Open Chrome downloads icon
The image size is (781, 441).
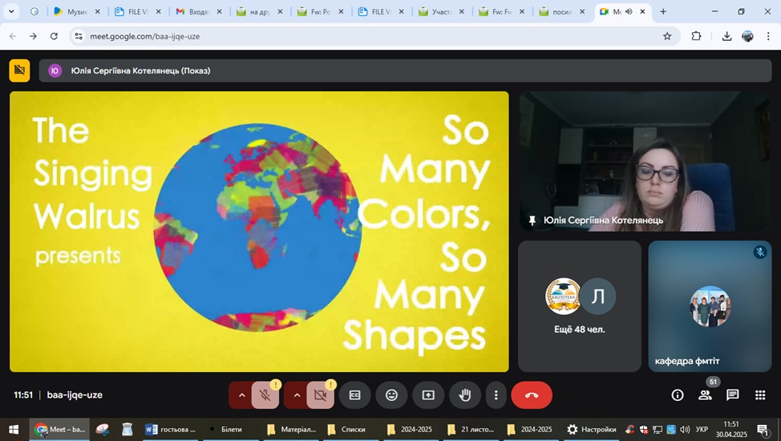(x=726, y=36)
